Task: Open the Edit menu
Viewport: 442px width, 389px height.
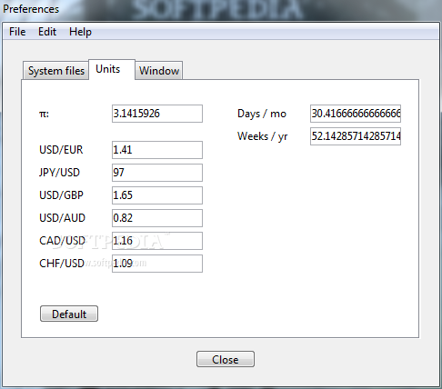Action: 47,32
